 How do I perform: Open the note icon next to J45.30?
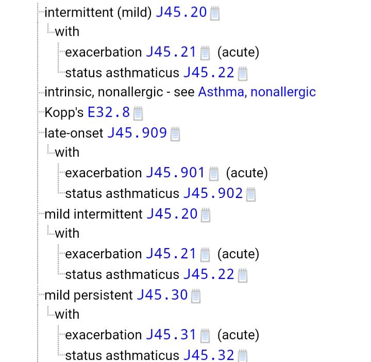(195, 296)
